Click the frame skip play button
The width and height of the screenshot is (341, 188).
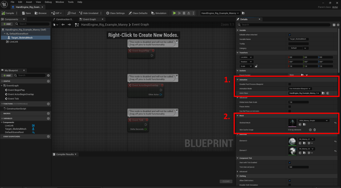(x=179, y=13)
